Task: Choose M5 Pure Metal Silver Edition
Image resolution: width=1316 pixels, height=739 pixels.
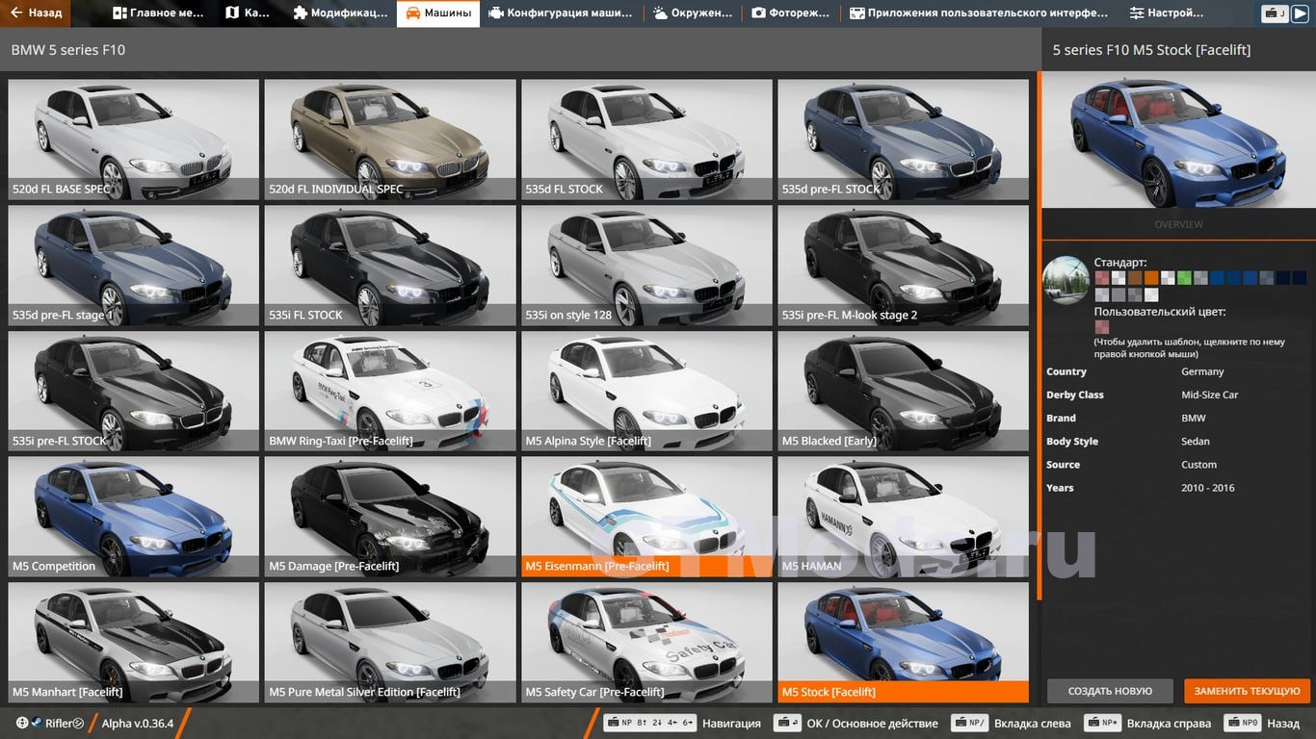Action: pos(390,642)
